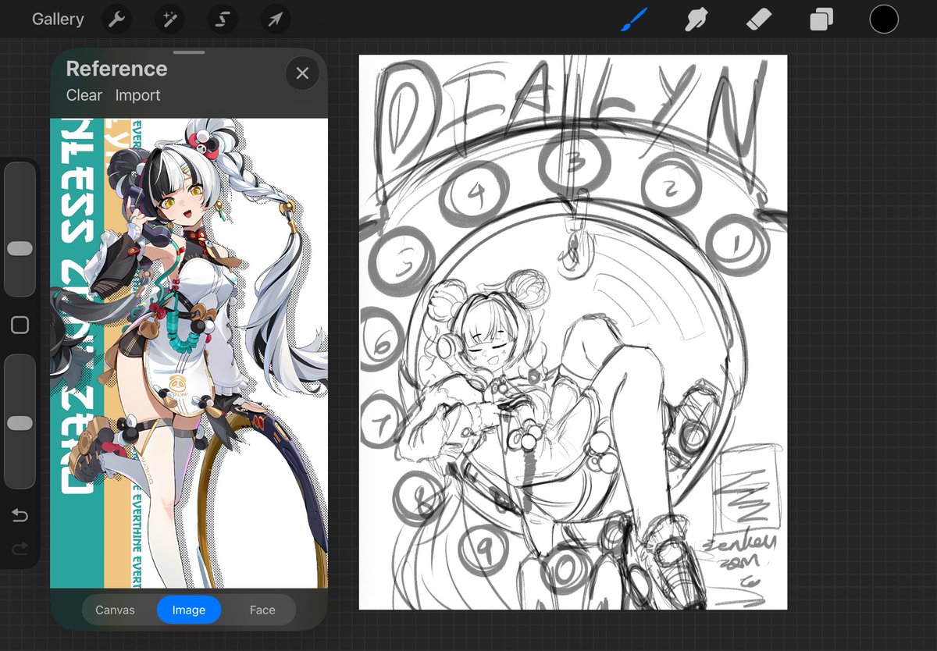937x651 pixels.
Task: Switch Reference to Canvas tab
Action: pyautogui.click(x=115, y=610)
